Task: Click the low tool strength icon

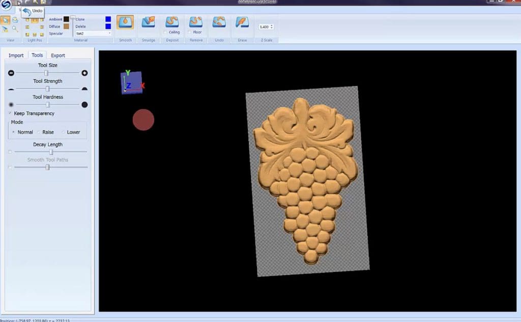Action: click(x=11, y=89)
